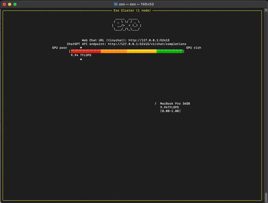Screen dimensions: 268x203
Task: Click the 'Web Chat URL (tinychat):' label
Action: coord(104,40)
